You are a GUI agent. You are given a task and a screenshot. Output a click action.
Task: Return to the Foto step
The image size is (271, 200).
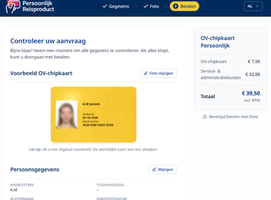point(154,6)
